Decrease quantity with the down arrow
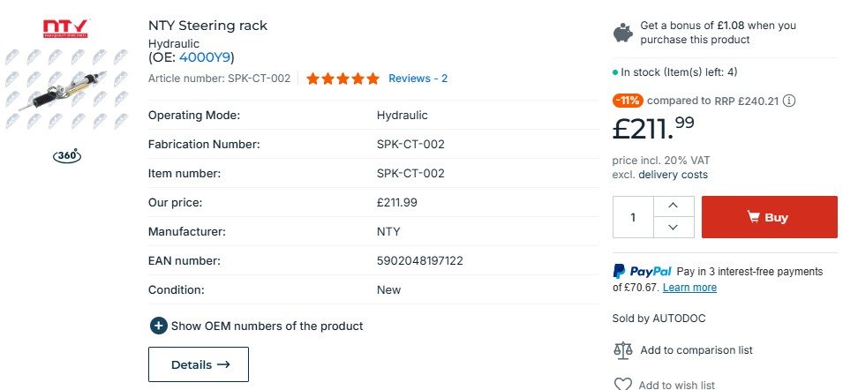This screenshot has height=390, width=843. [x=674, y=228]
